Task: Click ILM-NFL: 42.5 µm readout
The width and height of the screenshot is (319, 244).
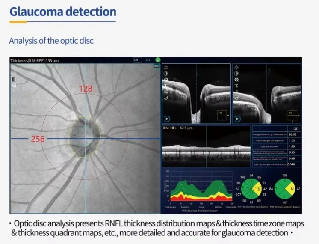Action: tap(177, 128)
